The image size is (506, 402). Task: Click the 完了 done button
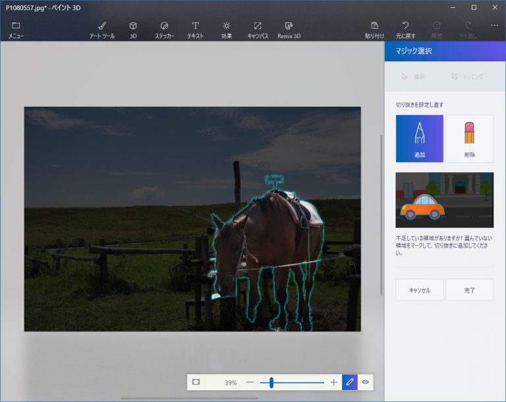point(469,290)
